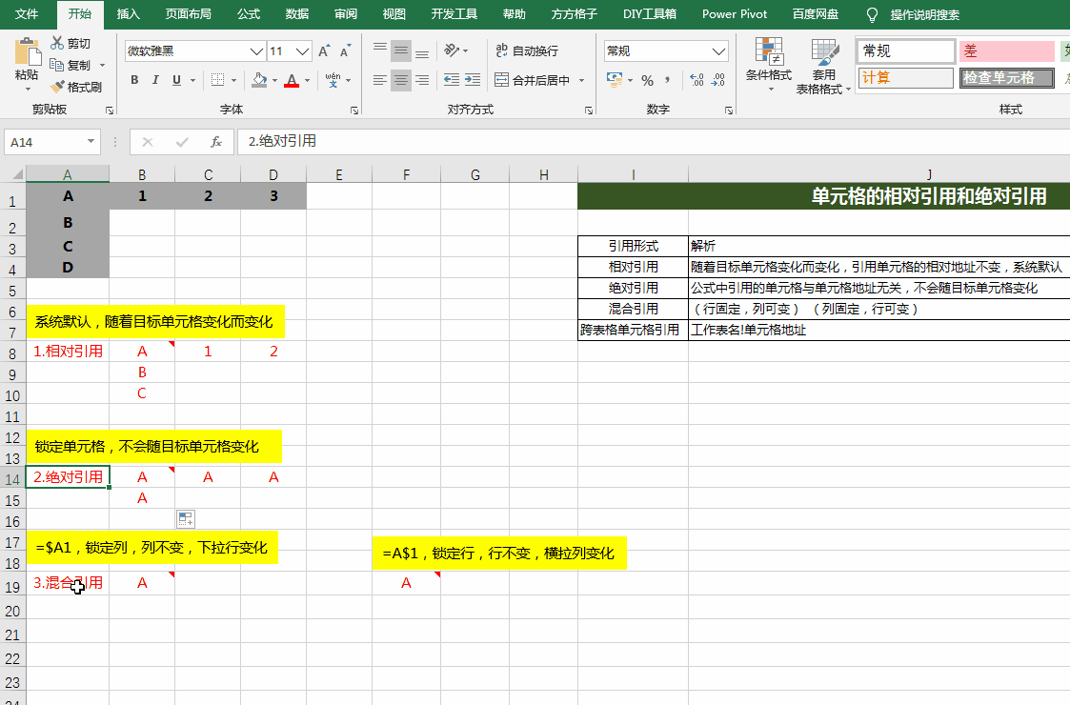The image size is (1070, 705).
Task: Click the accounting number format icon
Action: click(x=615, y=80)
